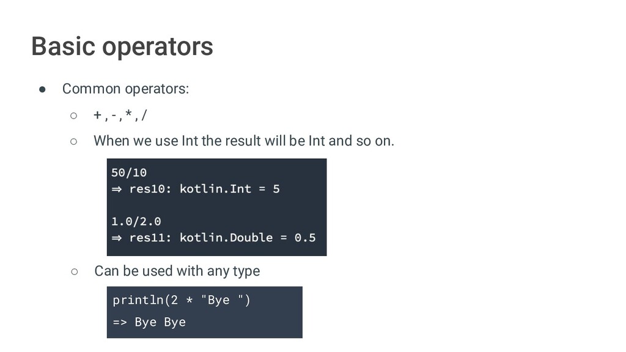The height and width of the screenshot is (352, 626).
Task: Click the println(2 * "Bye ") code line
Action: [181, 301]
